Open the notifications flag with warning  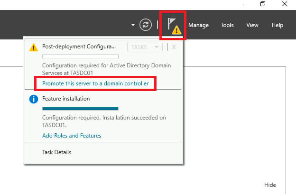pos(174,25)
